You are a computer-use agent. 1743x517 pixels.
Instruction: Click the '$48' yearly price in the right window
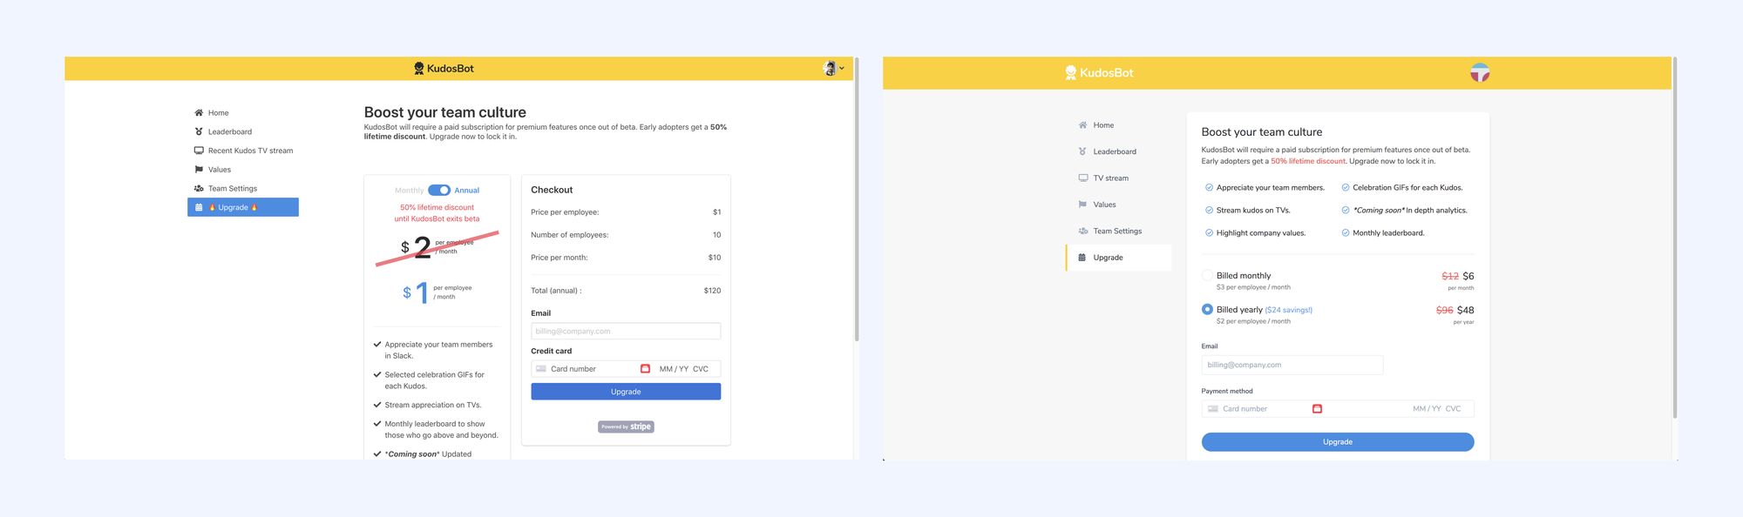[x=1466, y=310]
